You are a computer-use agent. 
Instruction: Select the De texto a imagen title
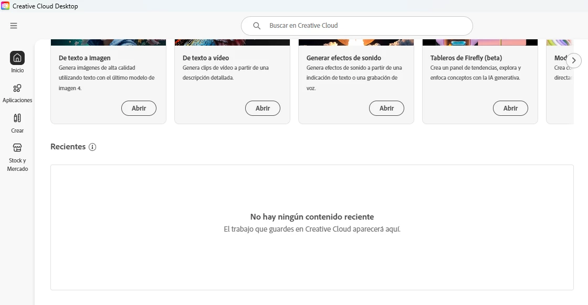click(85, 58)
